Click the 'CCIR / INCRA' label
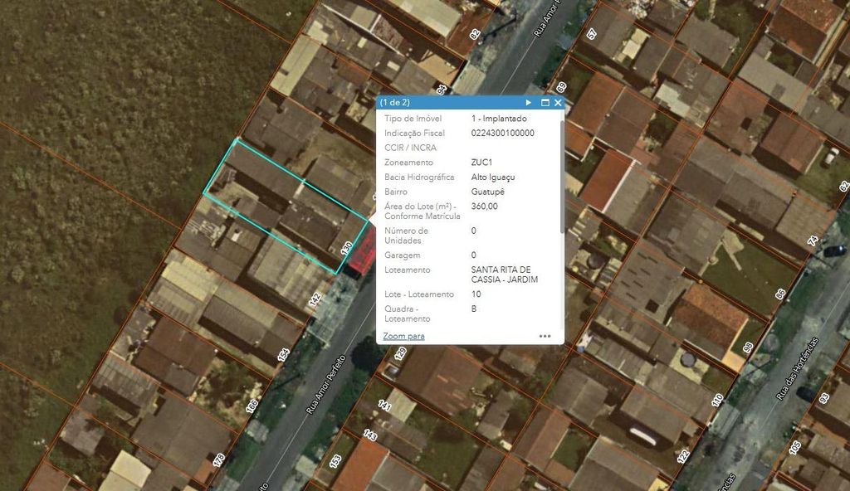850x491 pixels. [x=410, y=148]
